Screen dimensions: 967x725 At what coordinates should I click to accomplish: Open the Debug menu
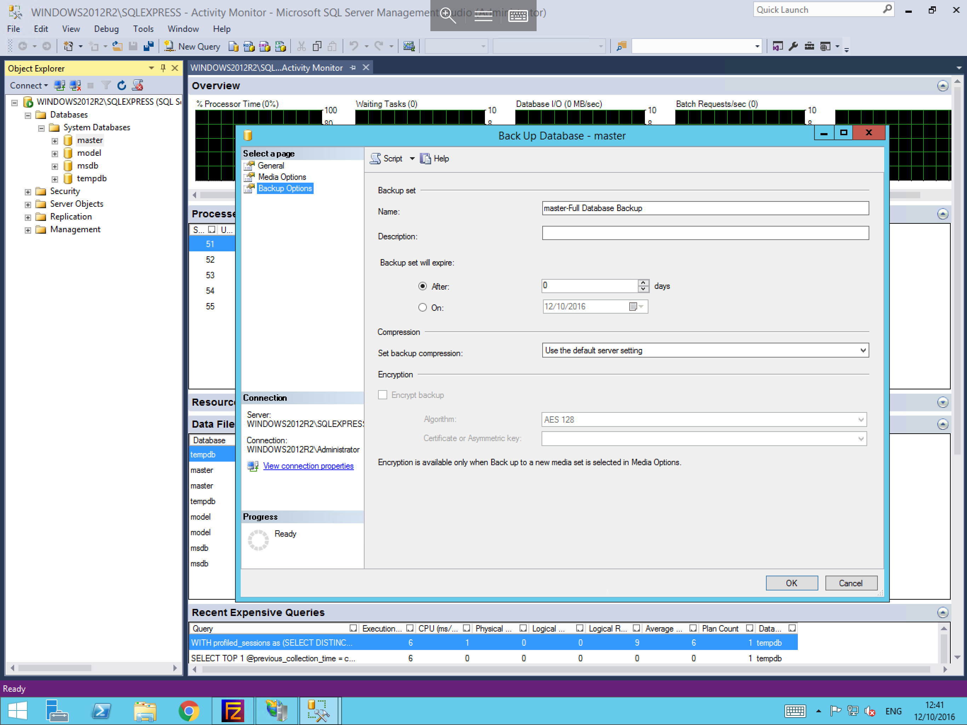click(106, 29)
